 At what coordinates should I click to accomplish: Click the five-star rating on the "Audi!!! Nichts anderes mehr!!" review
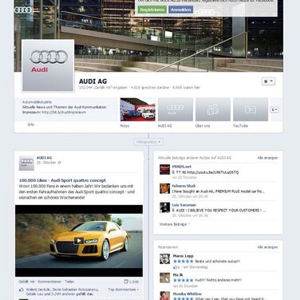click(x=184, y=280)
